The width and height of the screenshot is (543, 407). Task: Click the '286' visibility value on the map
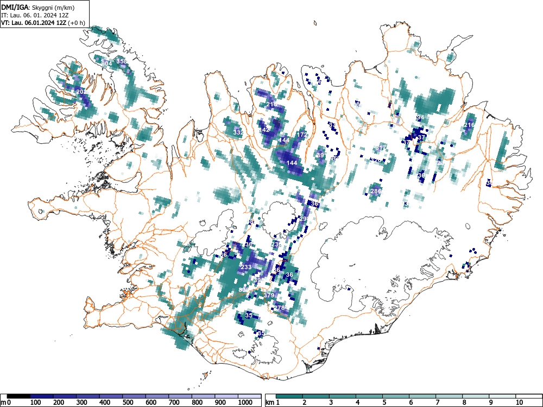pos(376,190)
